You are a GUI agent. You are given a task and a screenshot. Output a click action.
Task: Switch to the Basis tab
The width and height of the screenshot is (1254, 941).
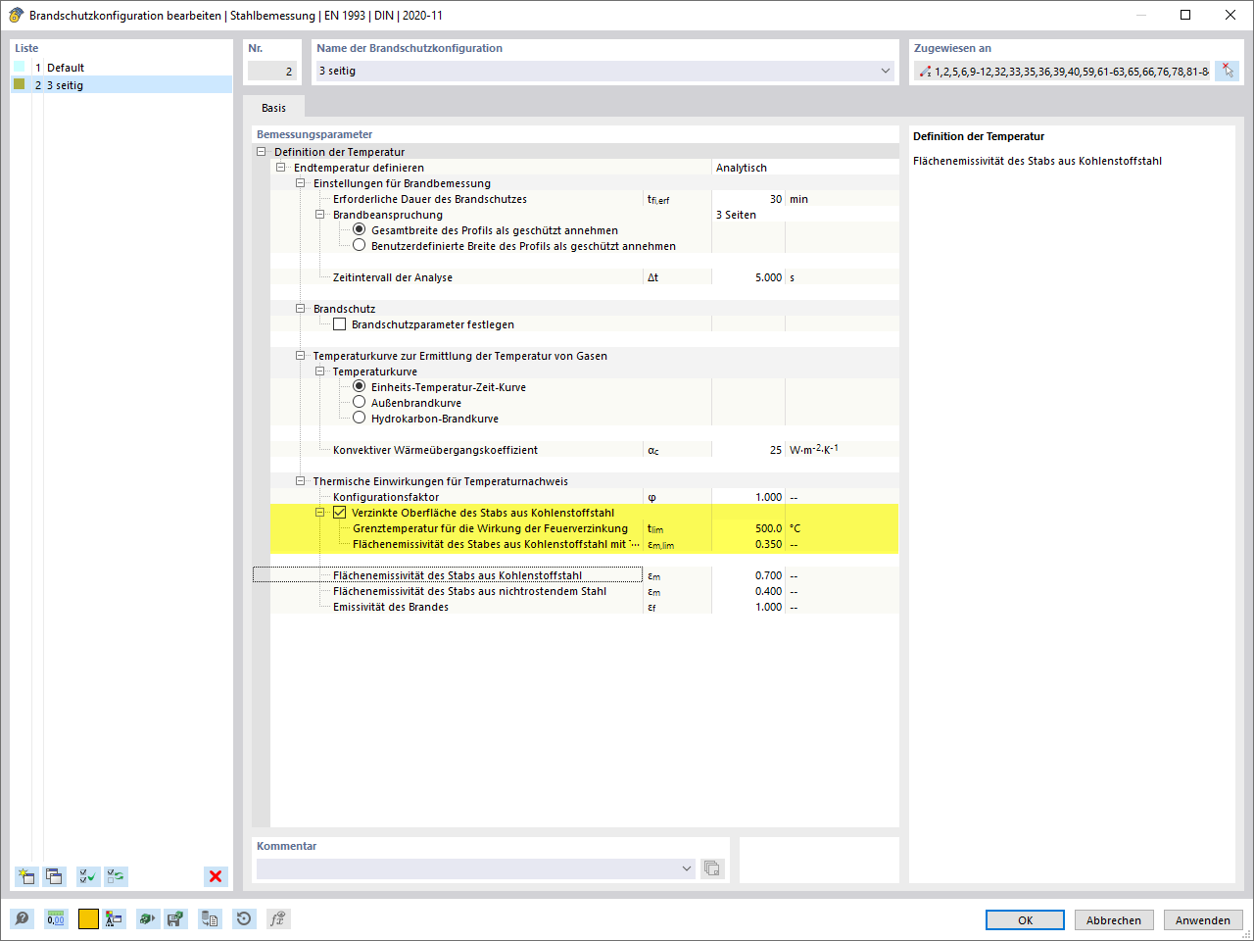(x=274, y=107)
